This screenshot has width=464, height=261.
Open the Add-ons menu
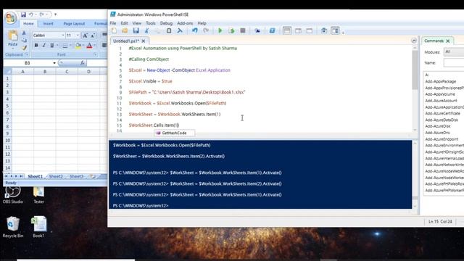tap(185, 23)
